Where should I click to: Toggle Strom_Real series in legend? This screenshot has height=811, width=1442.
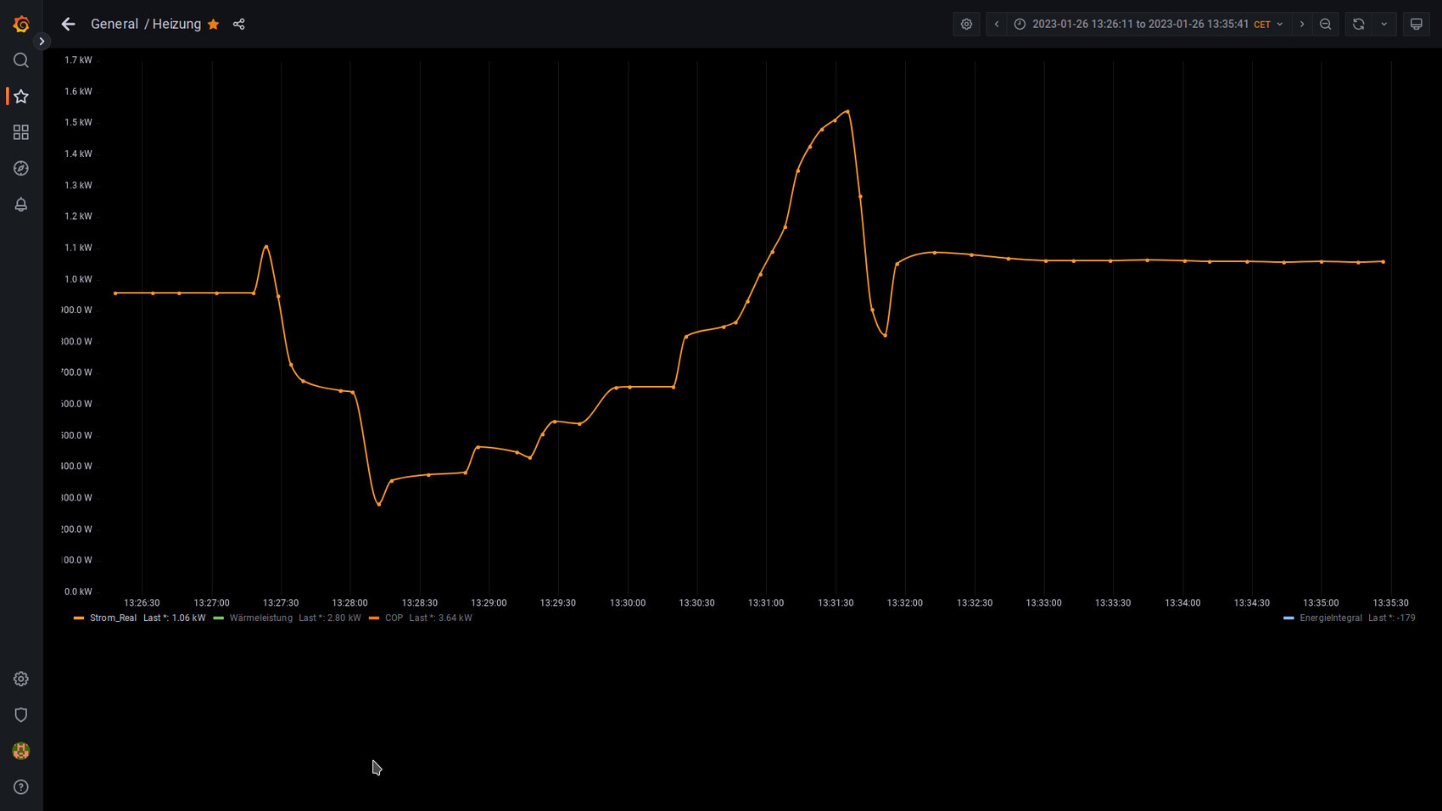[x=113, y=618]
